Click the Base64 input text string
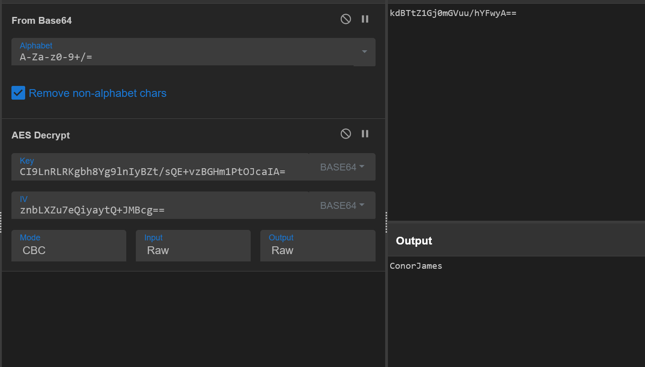This screenshot has width=645, height=367. click(453, 13)
